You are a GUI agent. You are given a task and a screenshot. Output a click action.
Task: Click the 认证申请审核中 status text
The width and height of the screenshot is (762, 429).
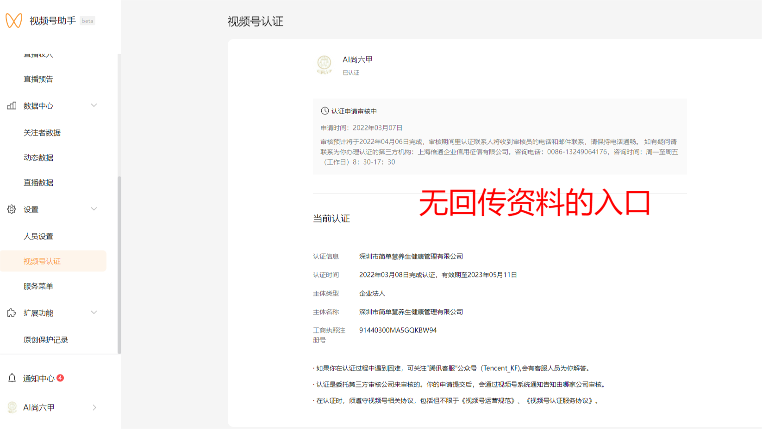[x=354, y=111]
